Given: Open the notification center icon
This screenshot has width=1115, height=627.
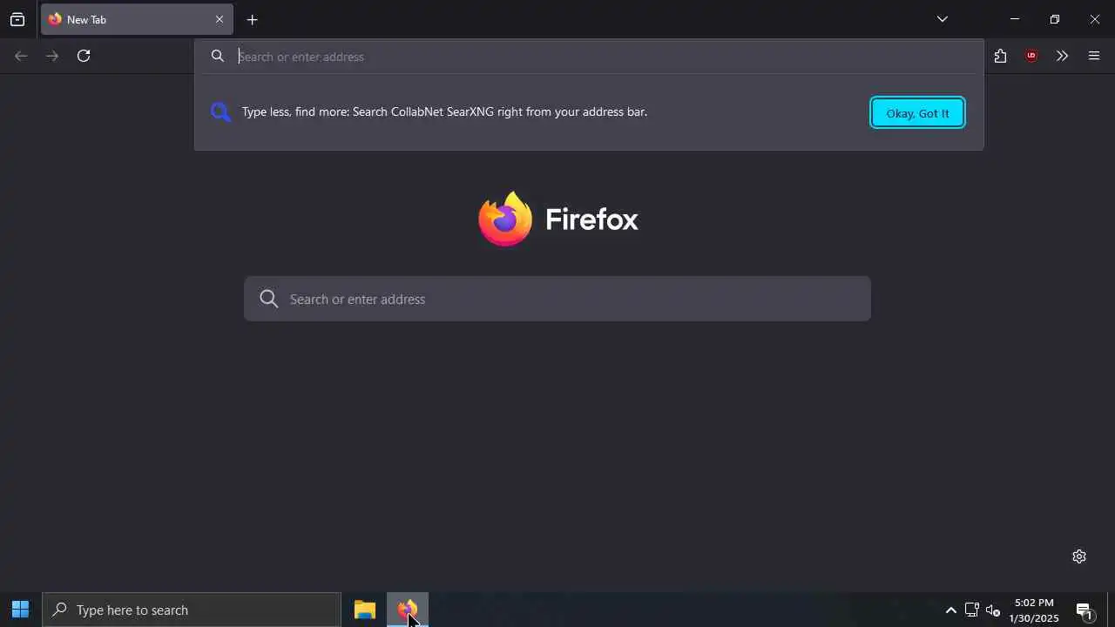Looking at the screenshot, I should click(x=1085, y=610).
